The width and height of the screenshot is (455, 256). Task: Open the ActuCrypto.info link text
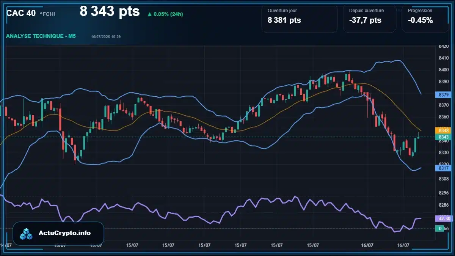point(65,233)
